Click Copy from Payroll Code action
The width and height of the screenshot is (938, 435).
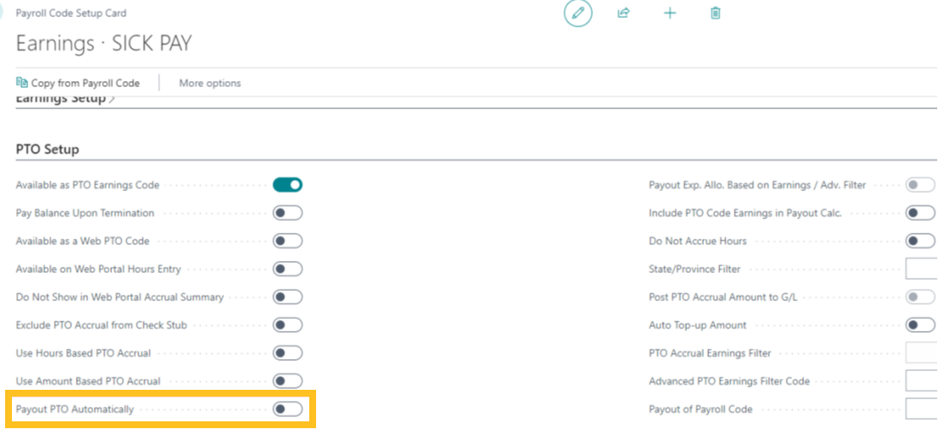[x=78, y=83]
